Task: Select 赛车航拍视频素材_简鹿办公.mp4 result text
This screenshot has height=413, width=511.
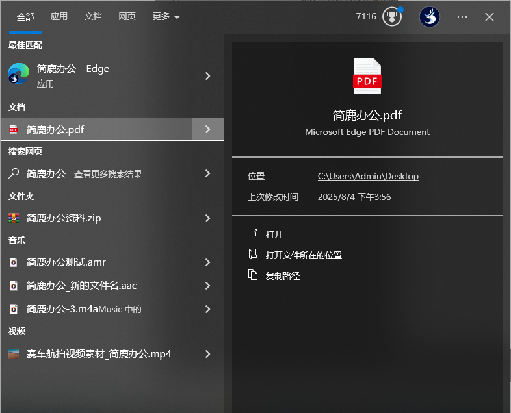Action: click(99, 354)
